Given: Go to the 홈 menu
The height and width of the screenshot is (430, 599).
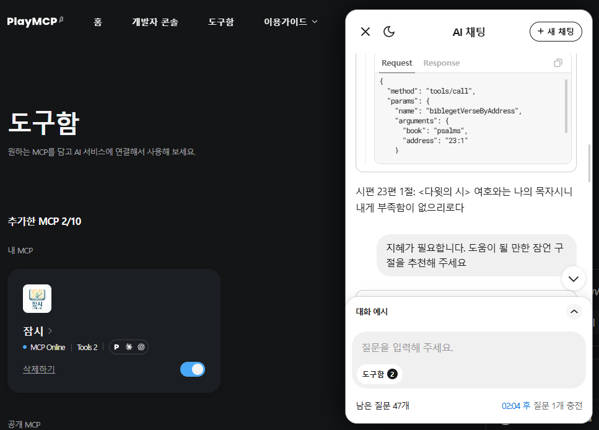Looking at the screenshot, I should point(98,22).
